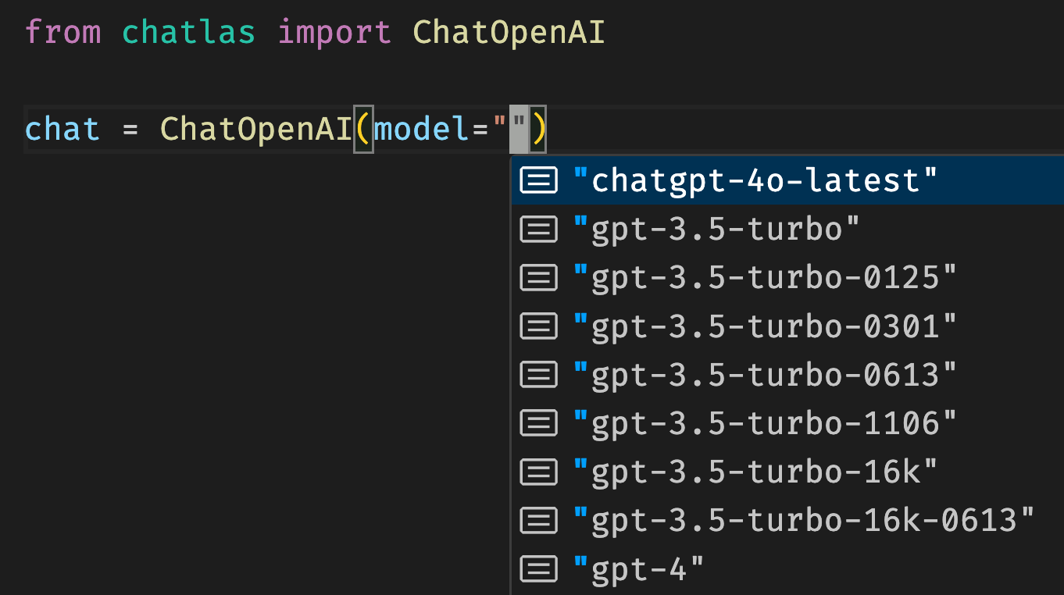Click the icon beside "gpt-4" suggestion
Viewport: 1064px width, 595px height.
(x=539, y=568)
